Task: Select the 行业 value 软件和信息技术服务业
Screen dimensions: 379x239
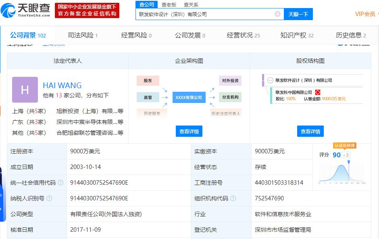Action: point(283,214)
